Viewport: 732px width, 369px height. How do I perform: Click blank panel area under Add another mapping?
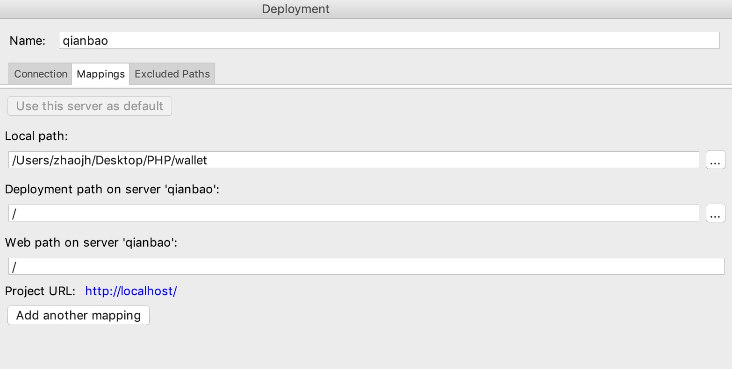coord(366,348)
